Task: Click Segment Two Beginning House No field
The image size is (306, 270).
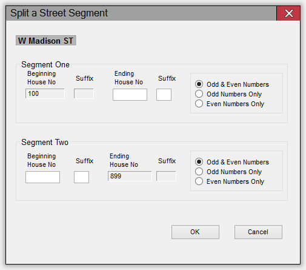Action: 42,177
